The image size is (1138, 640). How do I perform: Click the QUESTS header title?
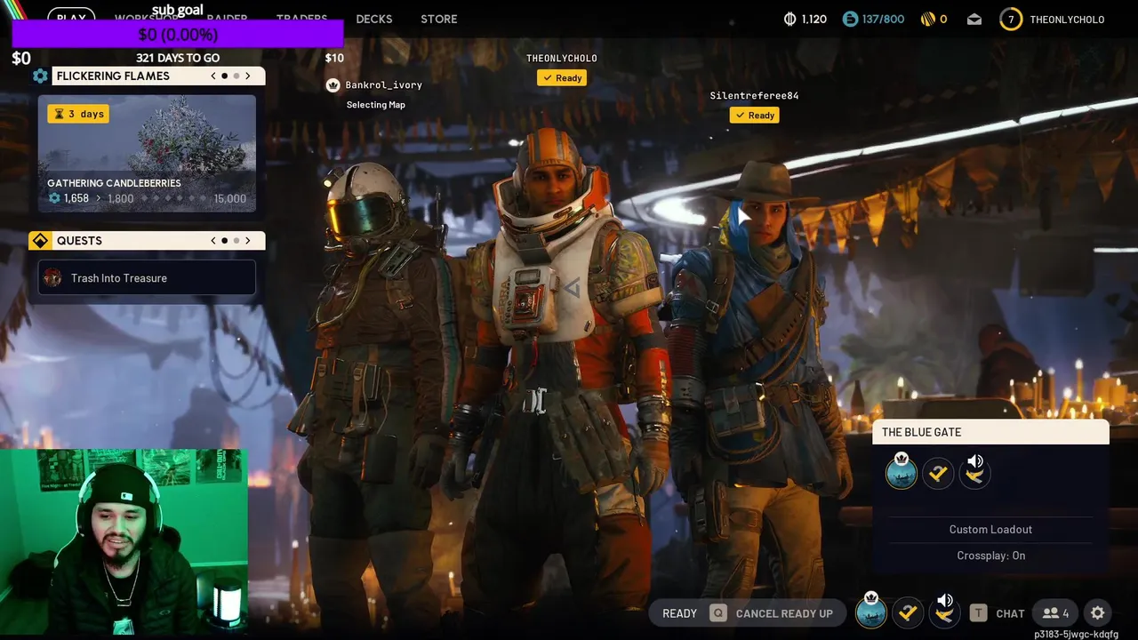(x=79, y=241)
